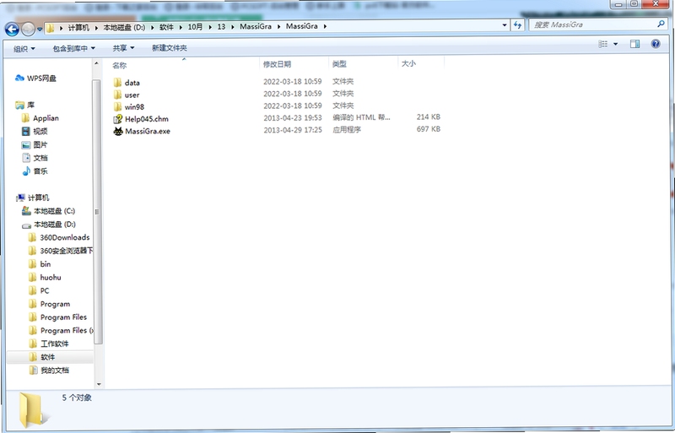Click the navigation pane scrollbar thumb

pos(98,212)
